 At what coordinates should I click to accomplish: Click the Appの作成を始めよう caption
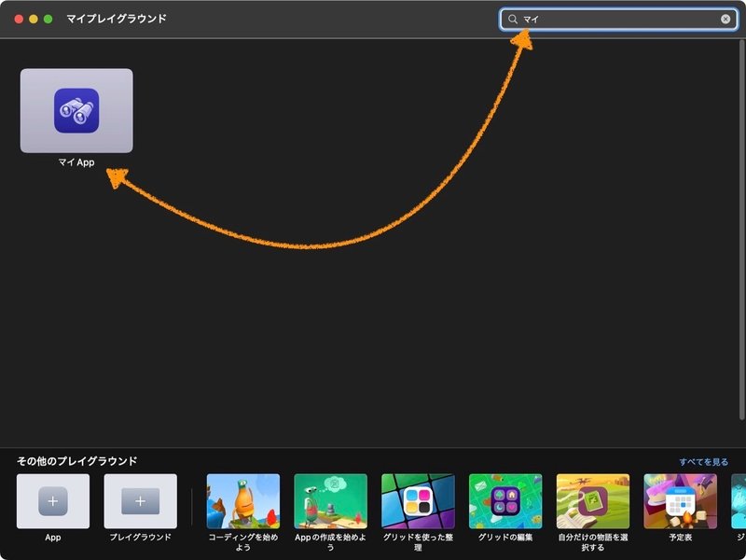(331, 542)
